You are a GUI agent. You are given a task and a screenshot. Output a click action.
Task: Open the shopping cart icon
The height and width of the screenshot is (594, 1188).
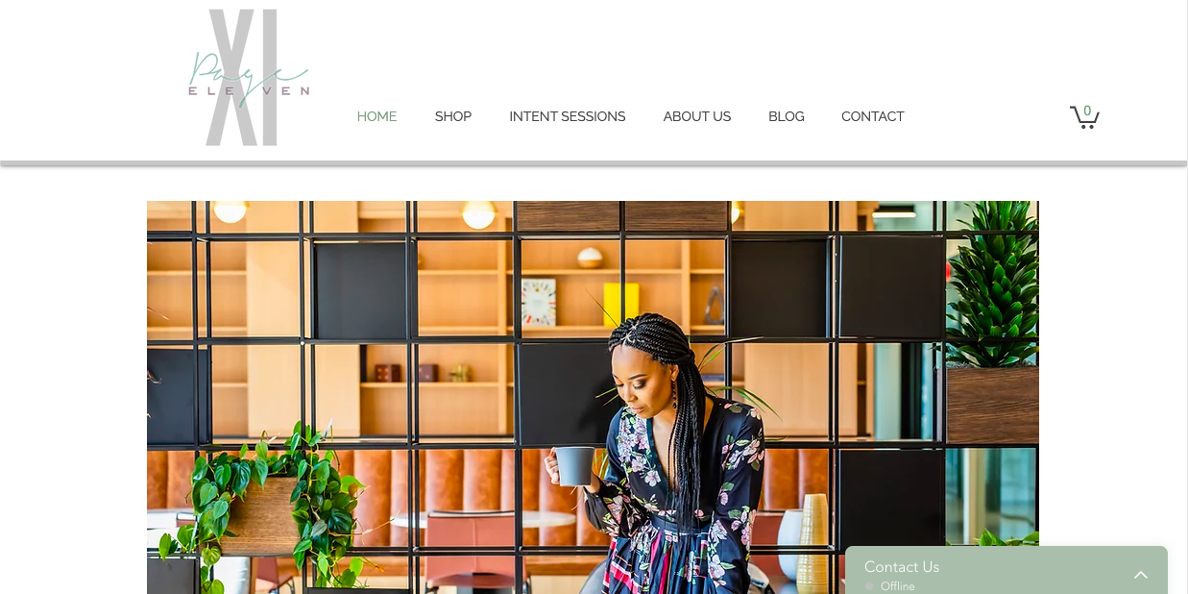pyautogui.click(x=1084, y=116)
